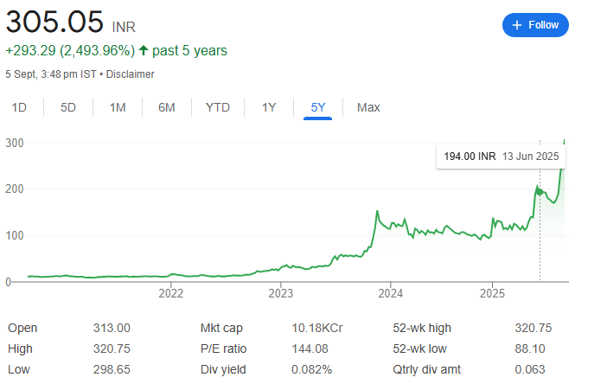607x390 pixels.
Task: Choose the YTD time range tab
Action: 218,107
